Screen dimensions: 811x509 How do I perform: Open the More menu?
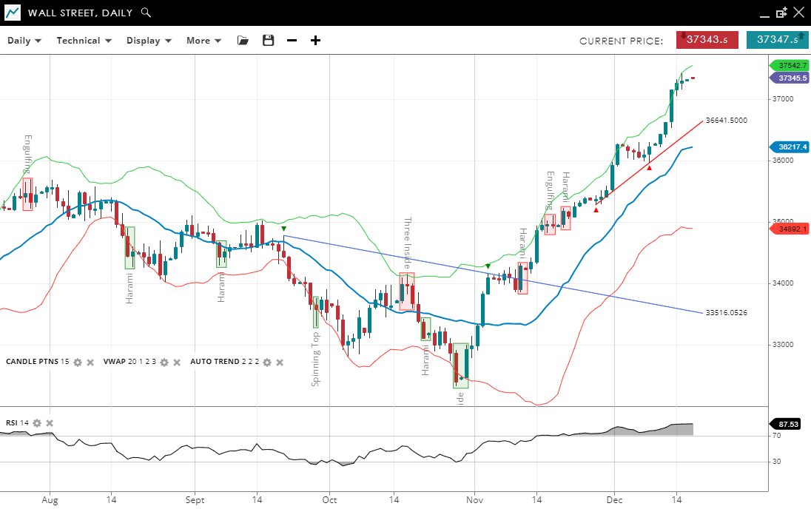tap(203, 41)
